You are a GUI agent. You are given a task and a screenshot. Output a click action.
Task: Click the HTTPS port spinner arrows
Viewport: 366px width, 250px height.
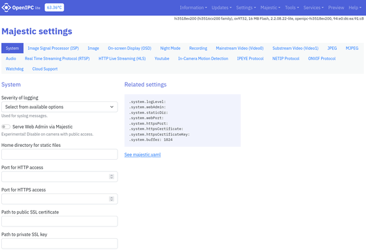112,199
